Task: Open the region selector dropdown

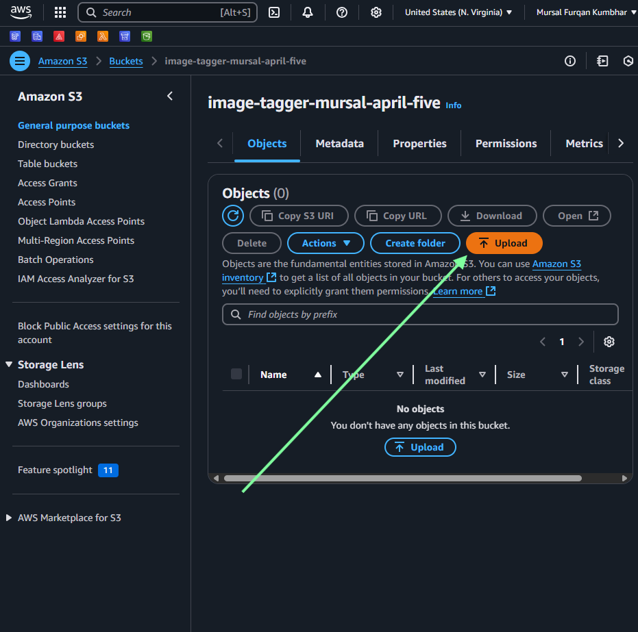Action: [x=458, y=12]
